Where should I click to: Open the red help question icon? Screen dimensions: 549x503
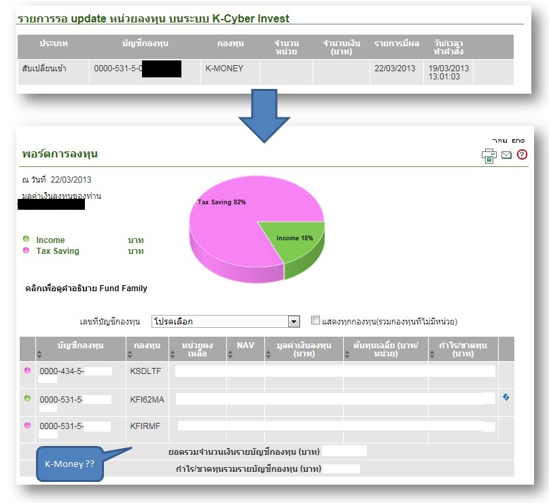[522, 154]
